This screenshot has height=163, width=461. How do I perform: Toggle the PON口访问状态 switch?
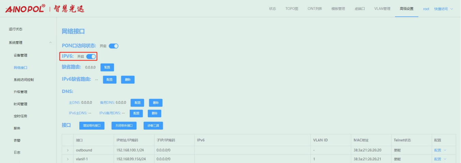pyautogui.click(x=113, y=46)
